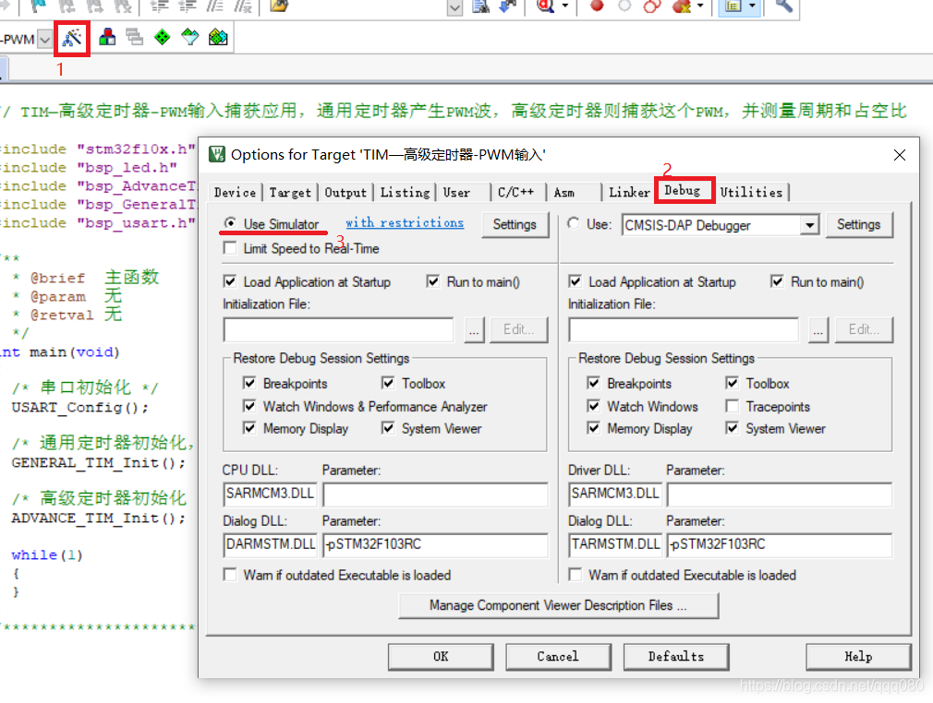Toggle debugger-side Run to main() checkbox
This screenshot has height=703, width=933.
click(777, 281)
